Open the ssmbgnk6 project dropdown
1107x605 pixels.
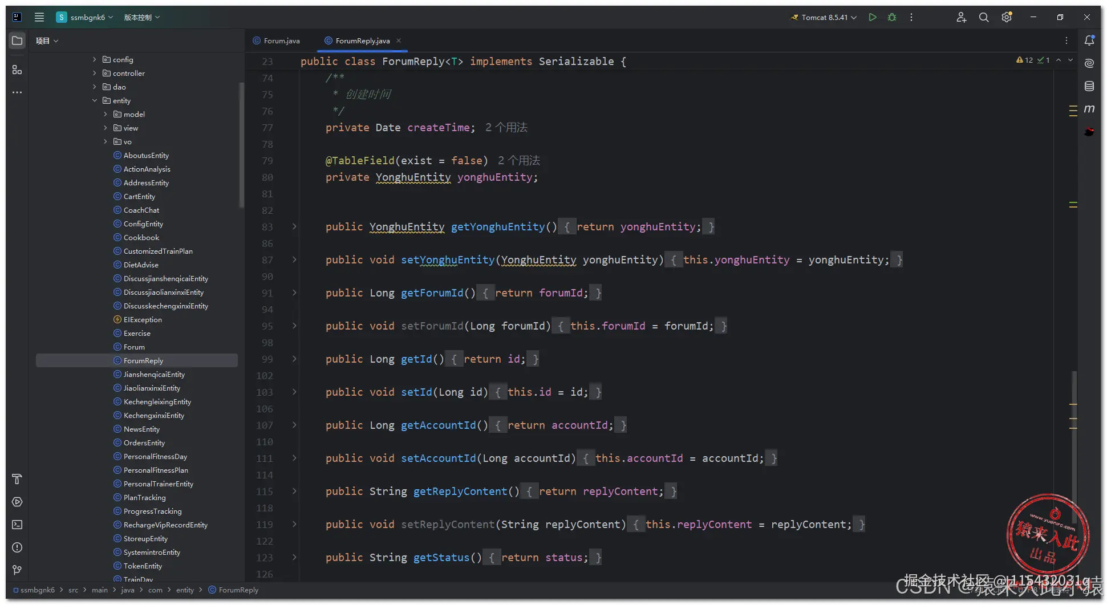click(x=84, y=17)
